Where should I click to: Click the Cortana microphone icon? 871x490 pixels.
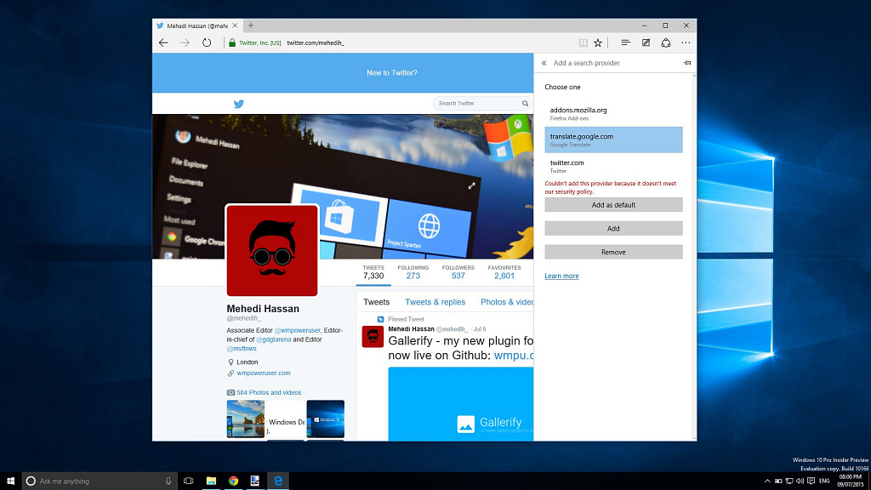[168, 481]
